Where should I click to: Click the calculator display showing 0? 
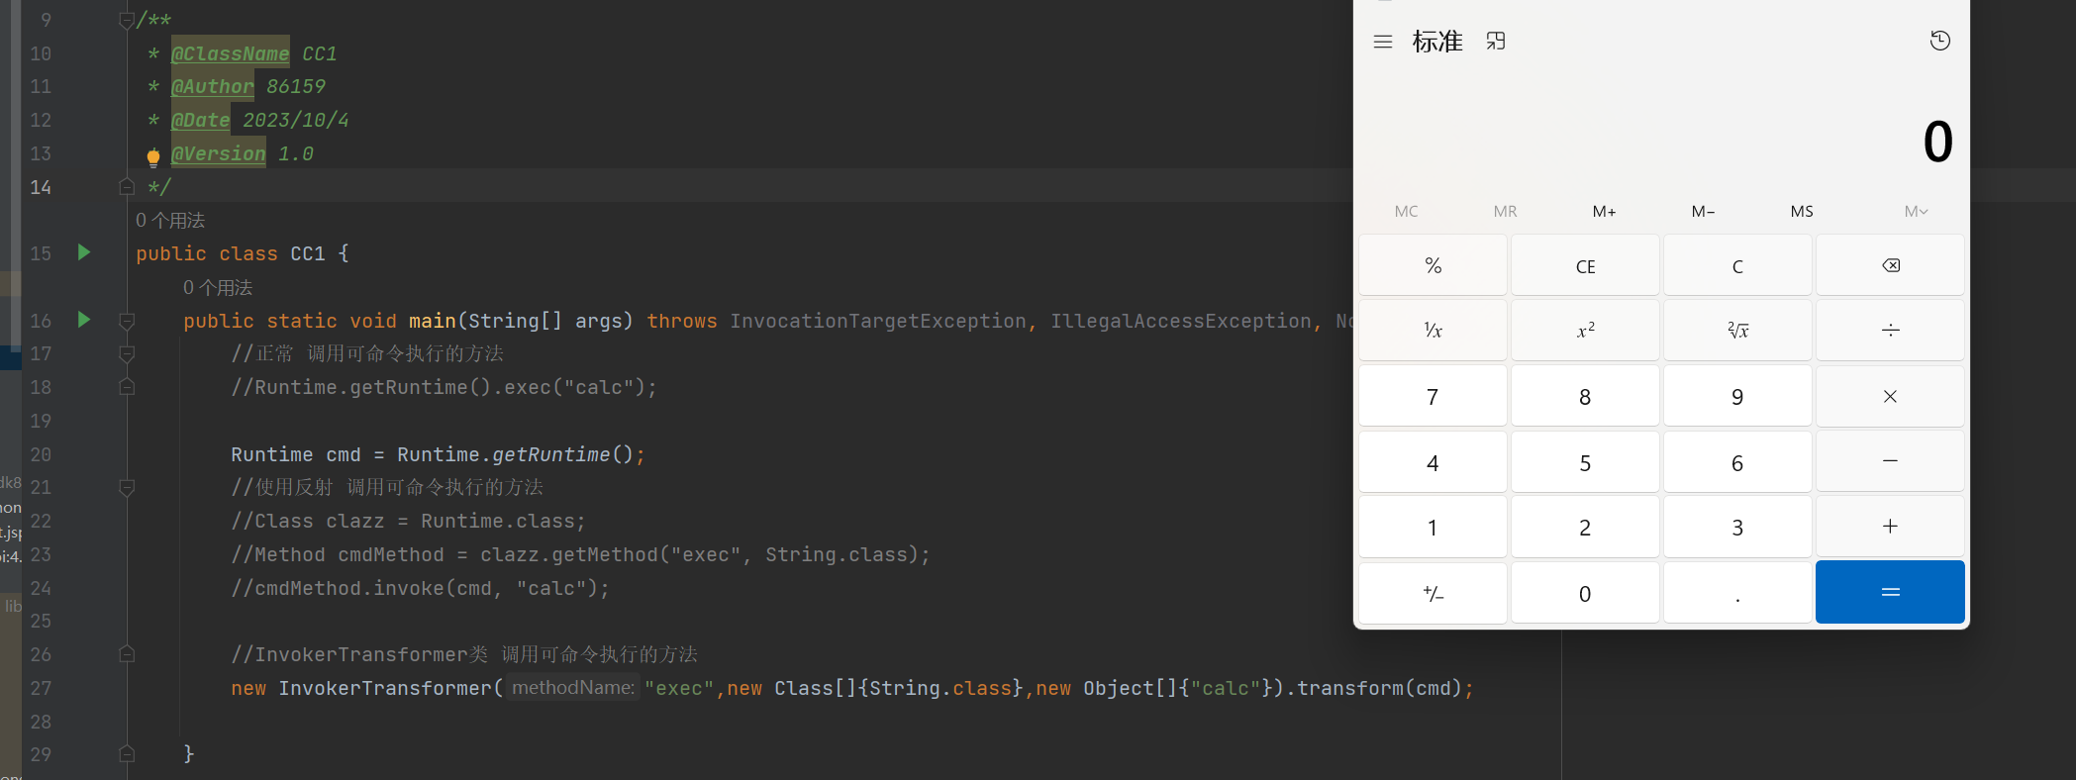pyautogui.click(x=1937, y=142)
